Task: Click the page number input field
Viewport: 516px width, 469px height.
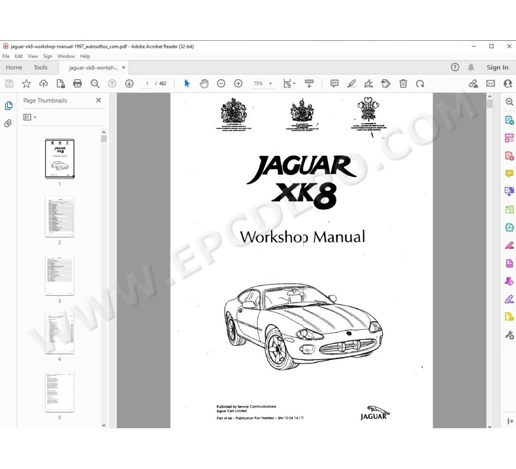Action: [x=147, y=83]
